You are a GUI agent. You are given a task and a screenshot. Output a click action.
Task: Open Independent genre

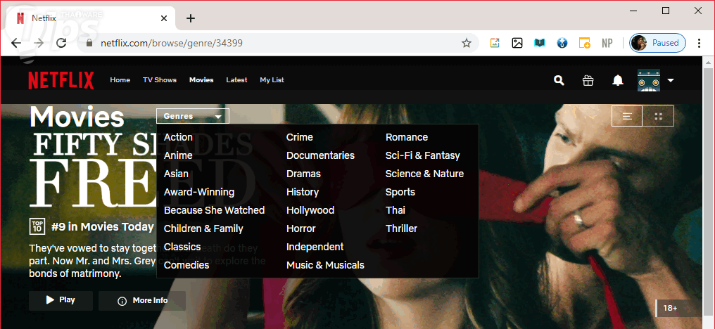(315, 247)
